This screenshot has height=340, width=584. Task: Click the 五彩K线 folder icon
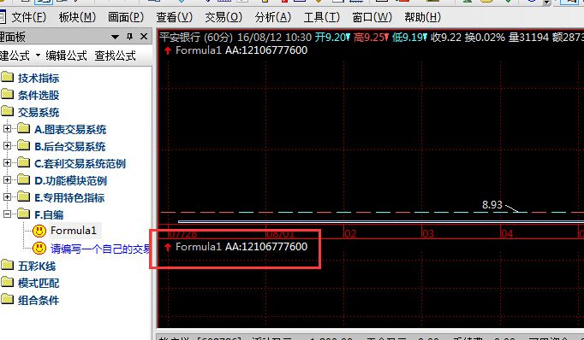point(7,265)
